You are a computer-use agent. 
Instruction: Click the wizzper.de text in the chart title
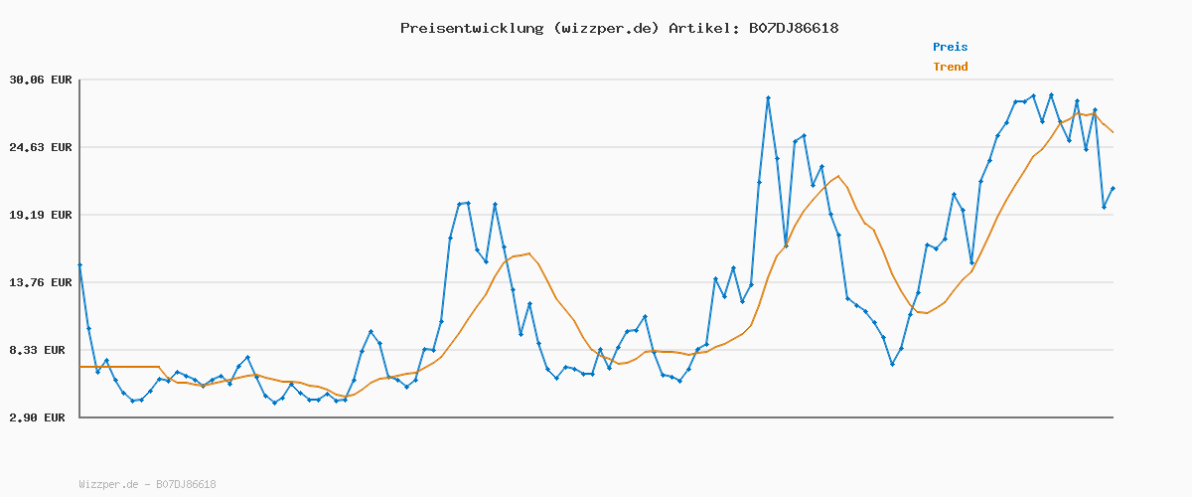tap(603, 28)
